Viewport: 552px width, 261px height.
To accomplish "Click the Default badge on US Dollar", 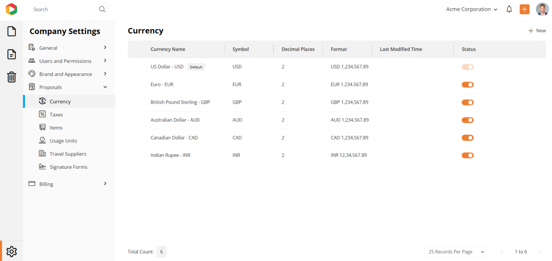I will pyautogui.click(x=196, y=67).
